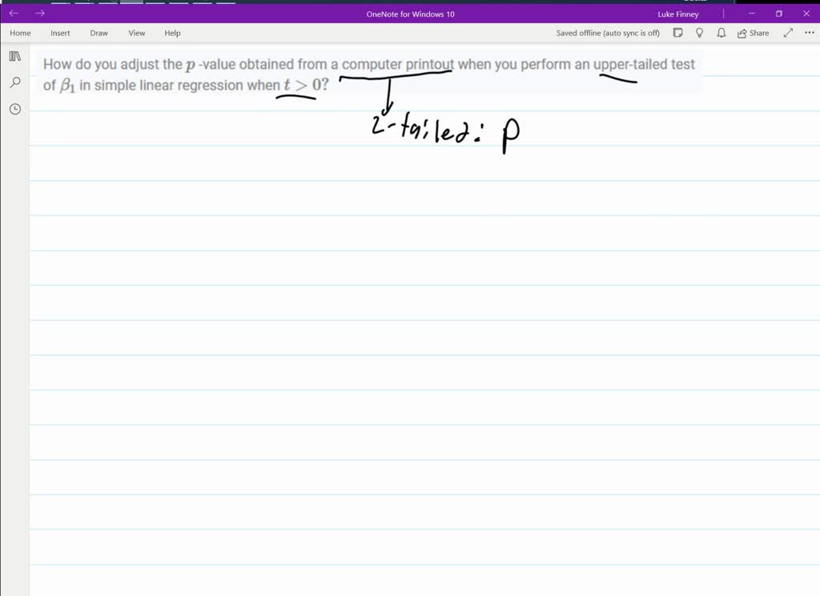Open notifications via the bell icon
Viewport: 820px width, 596px height.
pos(720,33)
